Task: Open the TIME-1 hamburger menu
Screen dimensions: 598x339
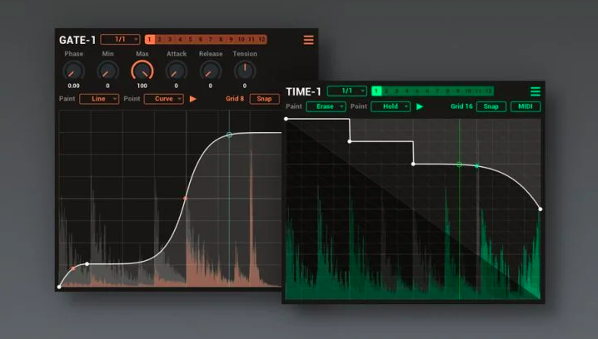Action: [x=536, y=91]
